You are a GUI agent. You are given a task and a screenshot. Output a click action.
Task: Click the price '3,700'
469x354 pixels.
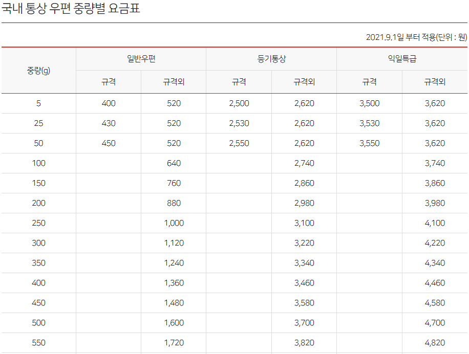pyautogui.click(x=304, y=323)
